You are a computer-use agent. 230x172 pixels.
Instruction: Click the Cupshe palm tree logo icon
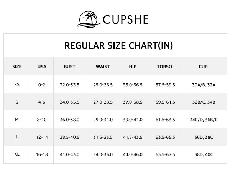pos(90,18)
